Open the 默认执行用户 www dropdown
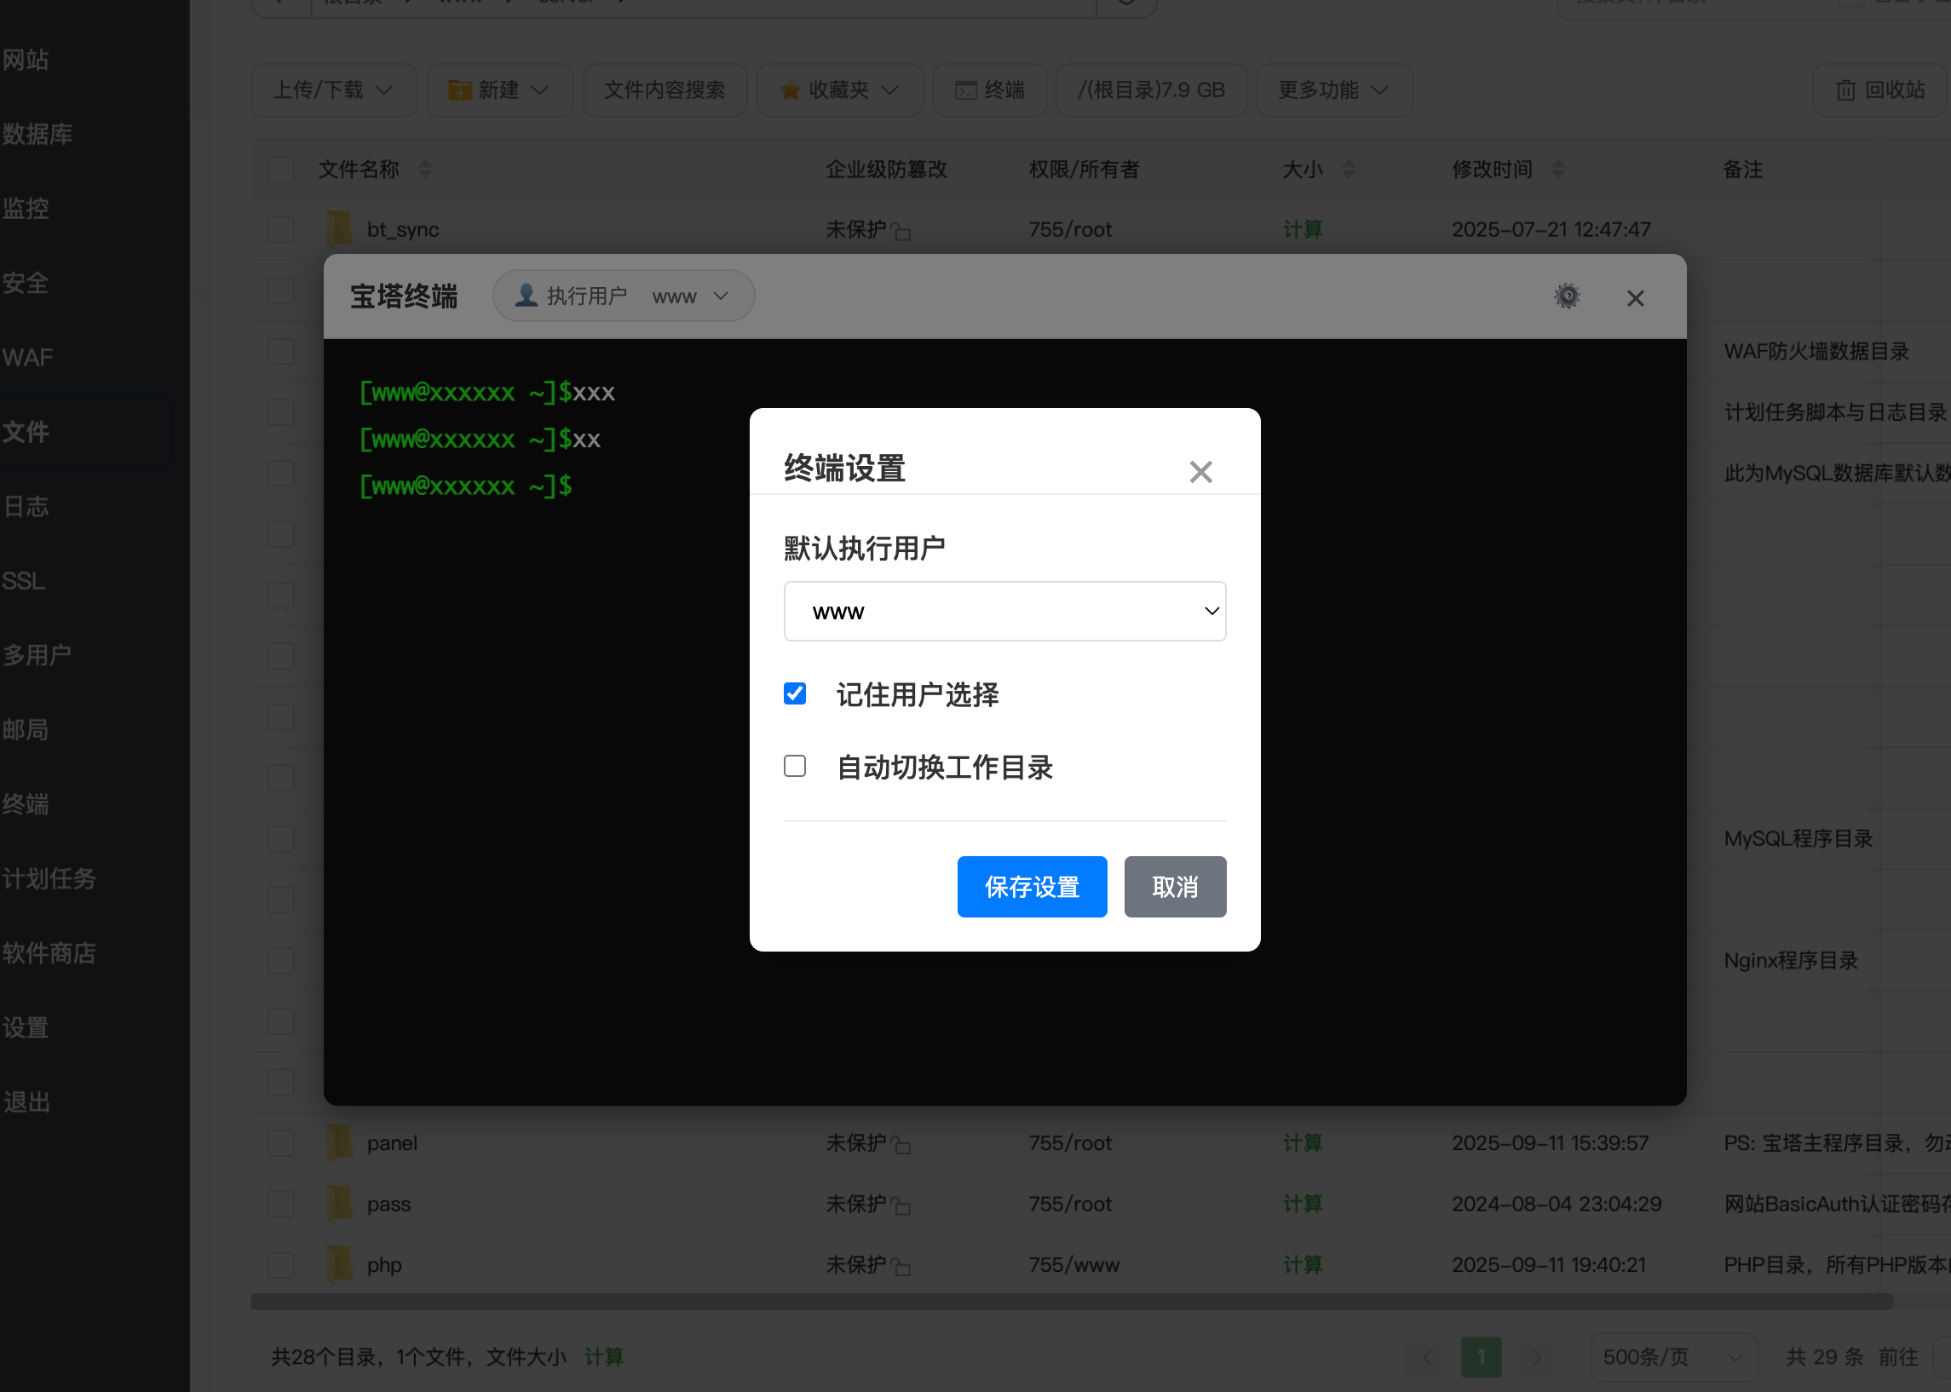Screen dimensions: 1951x1392 pyautogui.click(x=1004, y=611)
